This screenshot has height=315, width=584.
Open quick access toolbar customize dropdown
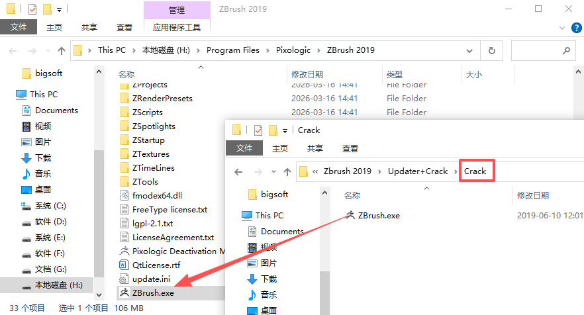59,10
